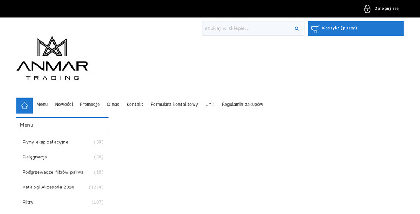Click the sidebar Menu heading
Viewport: 420px width, 214px height.
(x=27, y=125)
